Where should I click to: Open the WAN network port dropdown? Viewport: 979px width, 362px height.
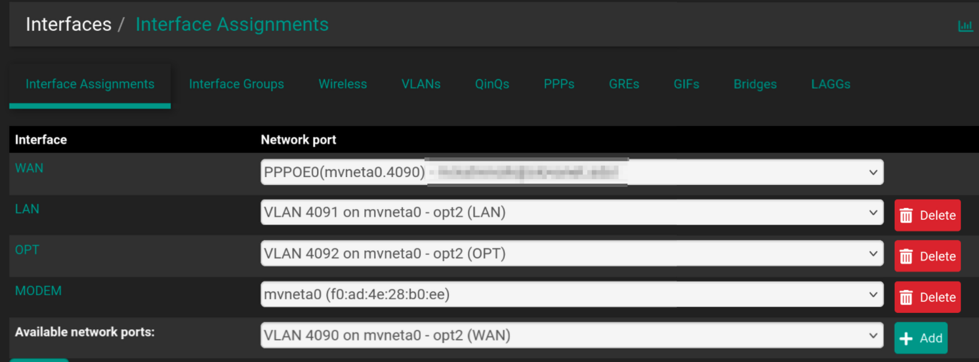[572, 172]
